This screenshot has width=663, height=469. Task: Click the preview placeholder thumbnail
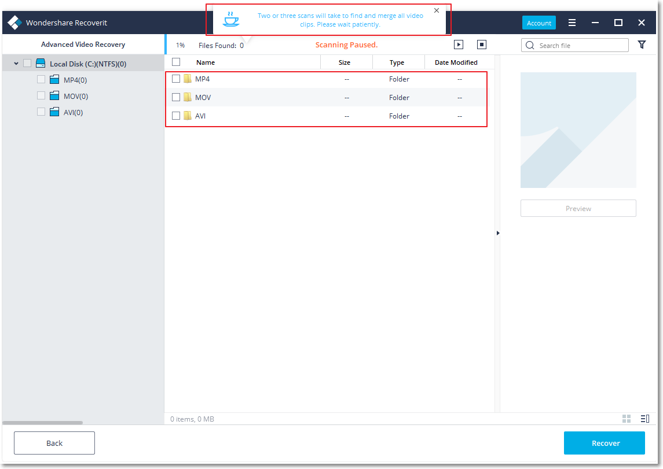click(578, 130)
